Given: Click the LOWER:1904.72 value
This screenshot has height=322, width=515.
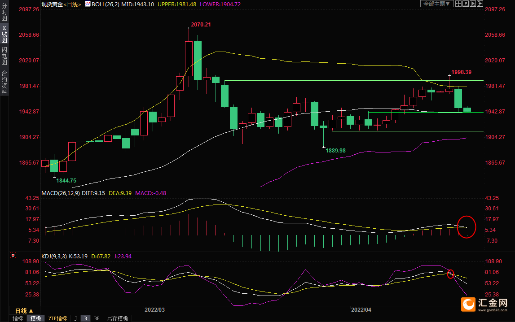Looking at the screenshot, I should (x=220, y=4).
